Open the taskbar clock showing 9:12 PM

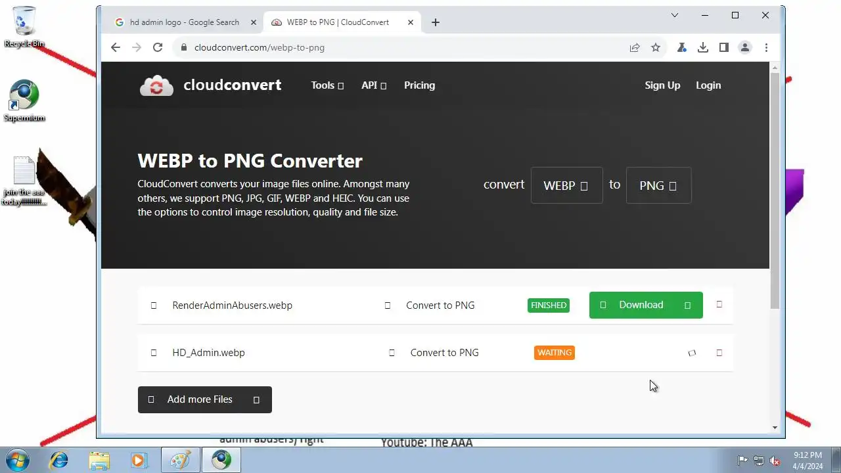pos(807,461)
